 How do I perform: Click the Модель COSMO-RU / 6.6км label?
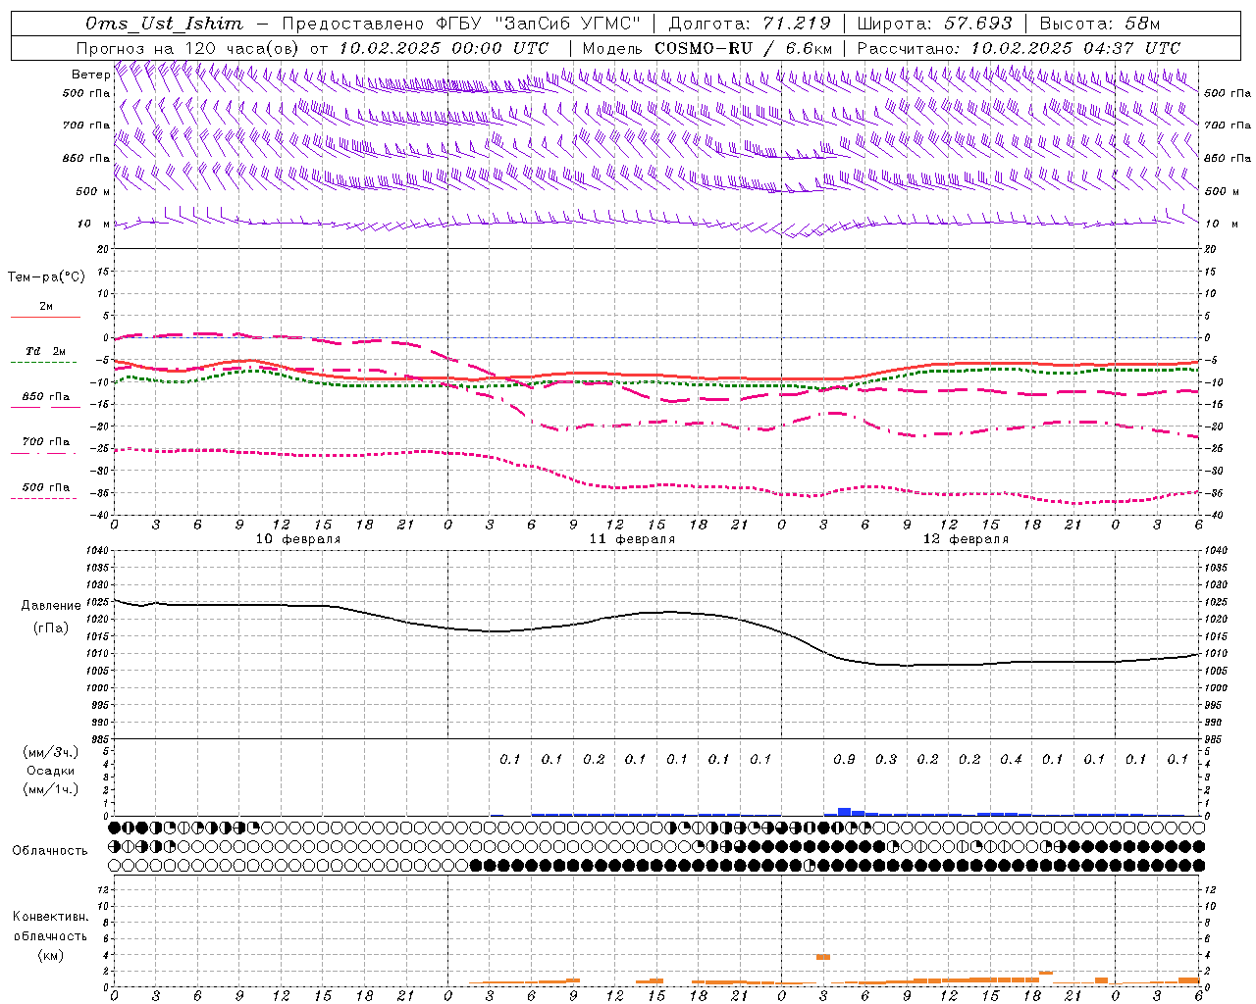(x=707, y=48)
